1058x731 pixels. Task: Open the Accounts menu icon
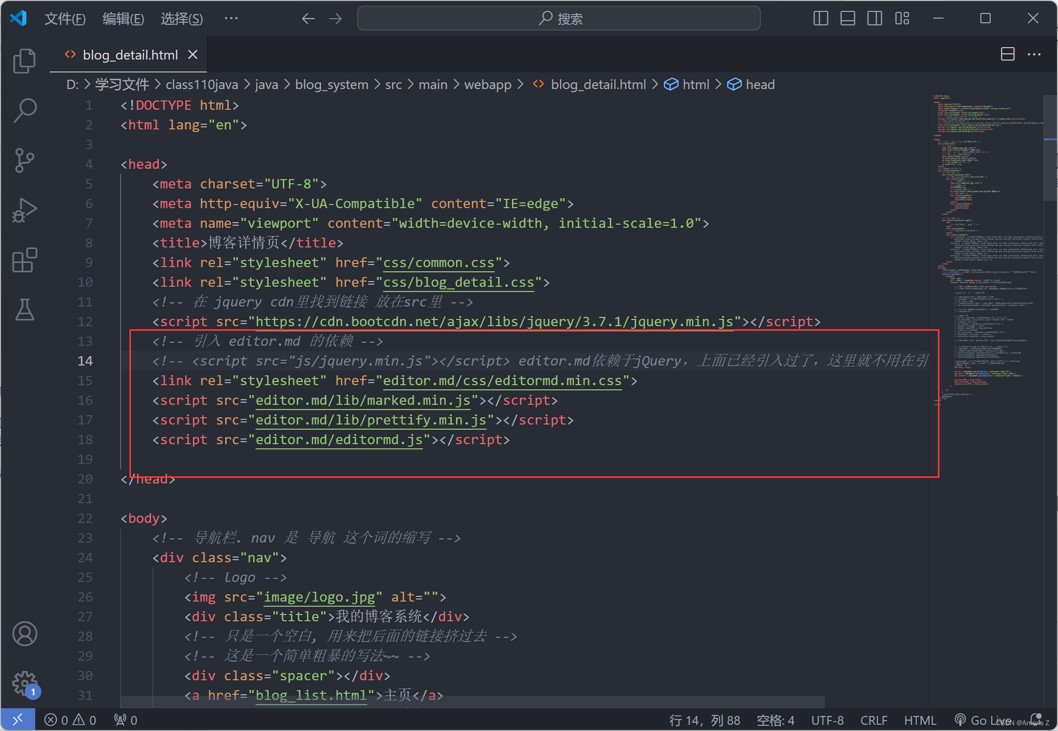click(24, 634)
